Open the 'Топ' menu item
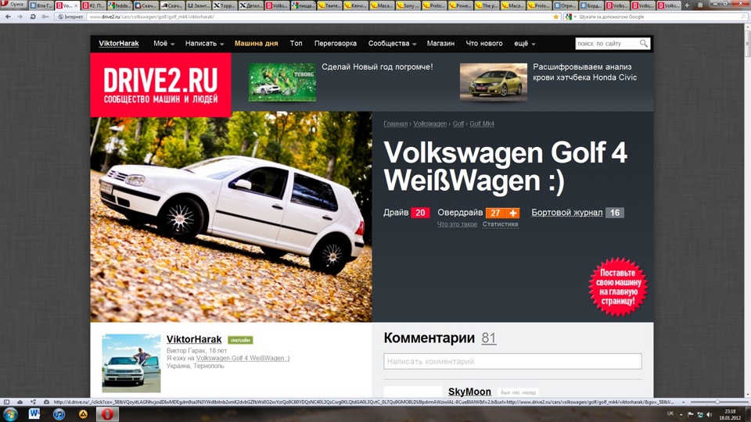 click(x=296, y=44)
